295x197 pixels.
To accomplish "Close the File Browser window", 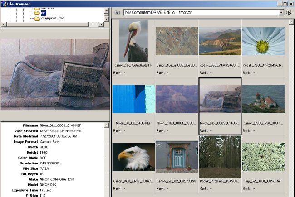I will click(x=291, y=4).
